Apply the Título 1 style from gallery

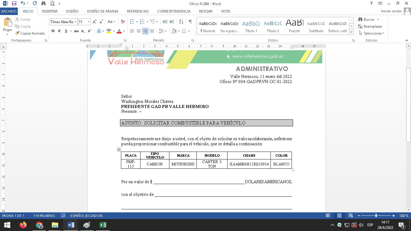coord(251,26)
